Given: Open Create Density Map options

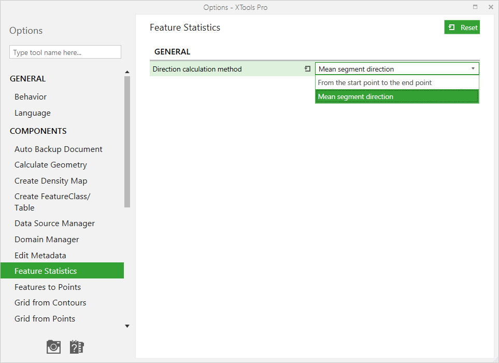Looking at the screenshot, I should coord(51,181).
